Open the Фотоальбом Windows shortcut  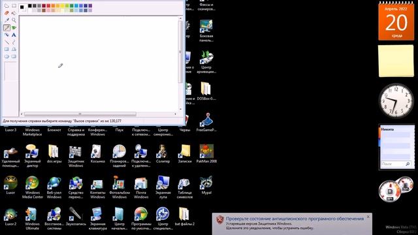pyautogui.click(x=119, y=187)
